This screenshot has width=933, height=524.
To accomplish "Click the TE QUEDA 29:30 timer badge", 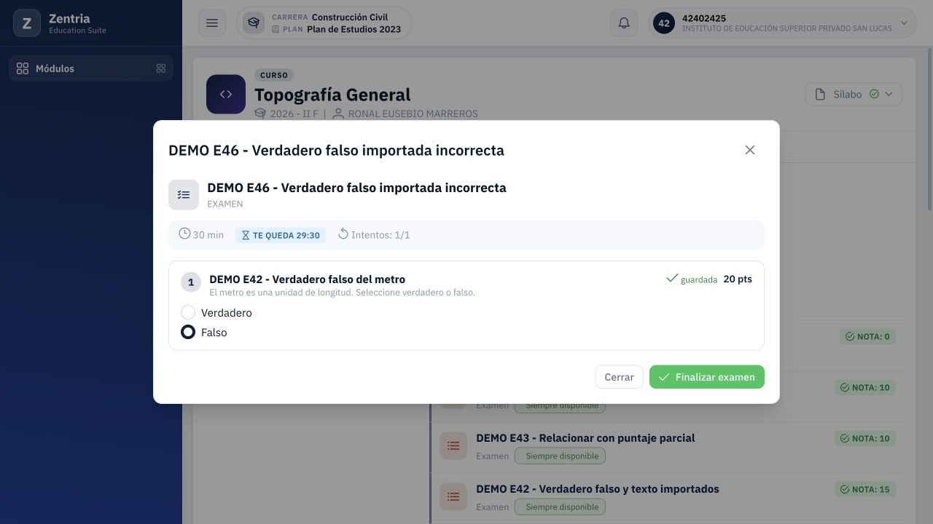I will (x=281, y=235).
